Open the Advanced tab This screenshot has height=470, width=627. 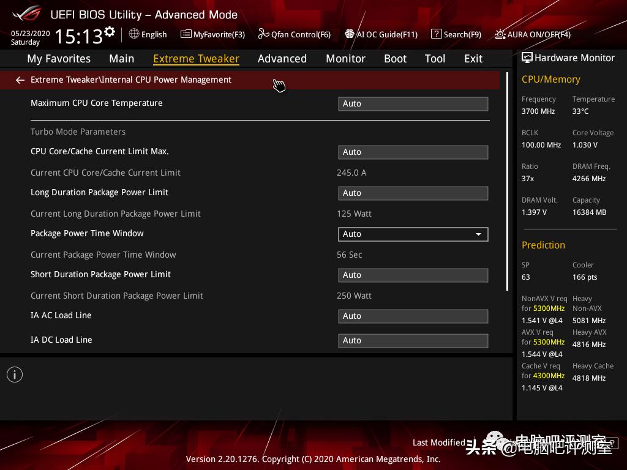282,59
